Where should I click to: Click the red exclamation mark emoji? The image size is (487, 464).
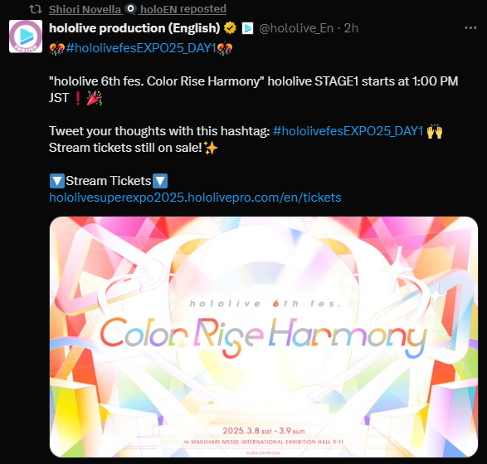(x=78, y=98)
